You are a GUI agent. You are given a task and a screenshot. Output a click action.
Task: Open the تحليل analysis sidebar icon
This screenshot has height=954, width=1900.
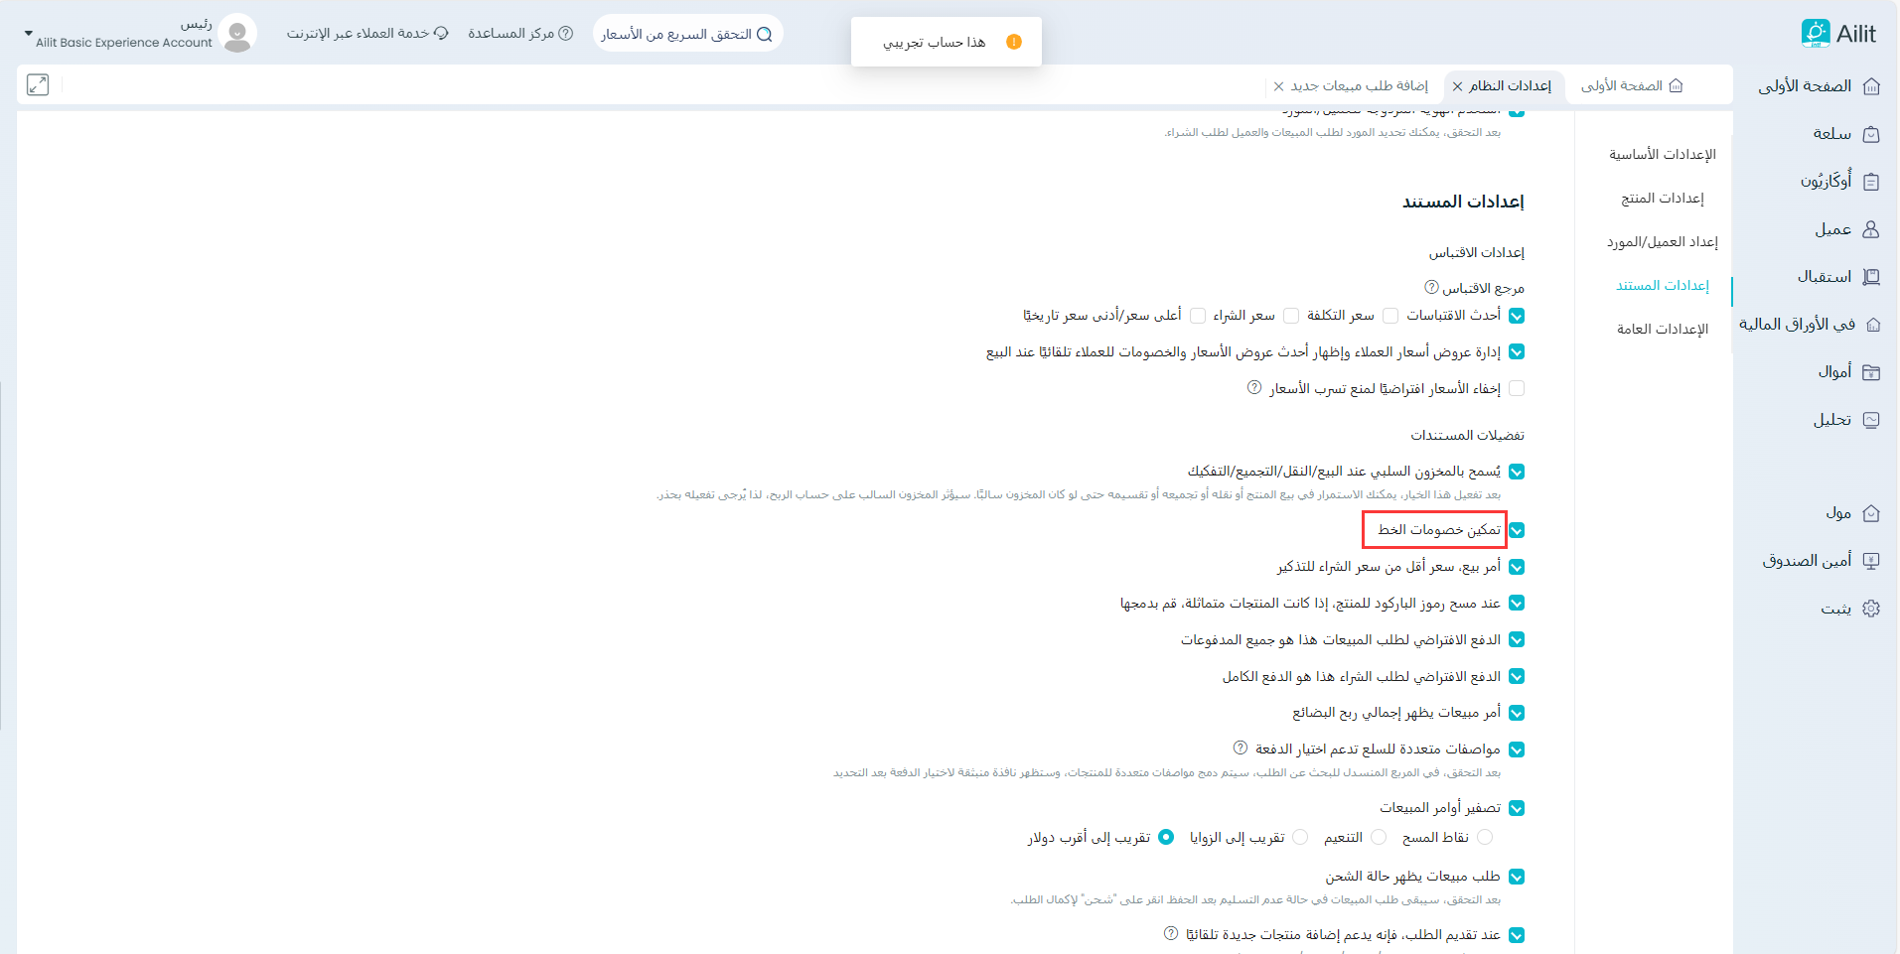click(x=1871, y=420)
